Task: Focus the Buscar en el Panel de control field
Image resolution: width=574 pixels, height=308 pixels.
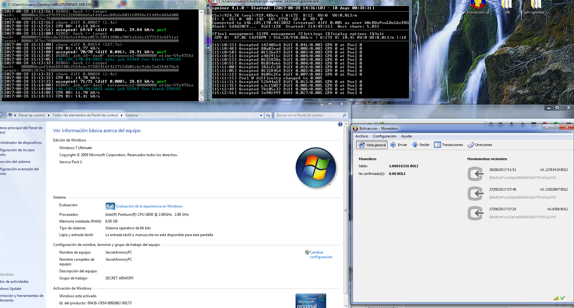Action: click(308, 115)
